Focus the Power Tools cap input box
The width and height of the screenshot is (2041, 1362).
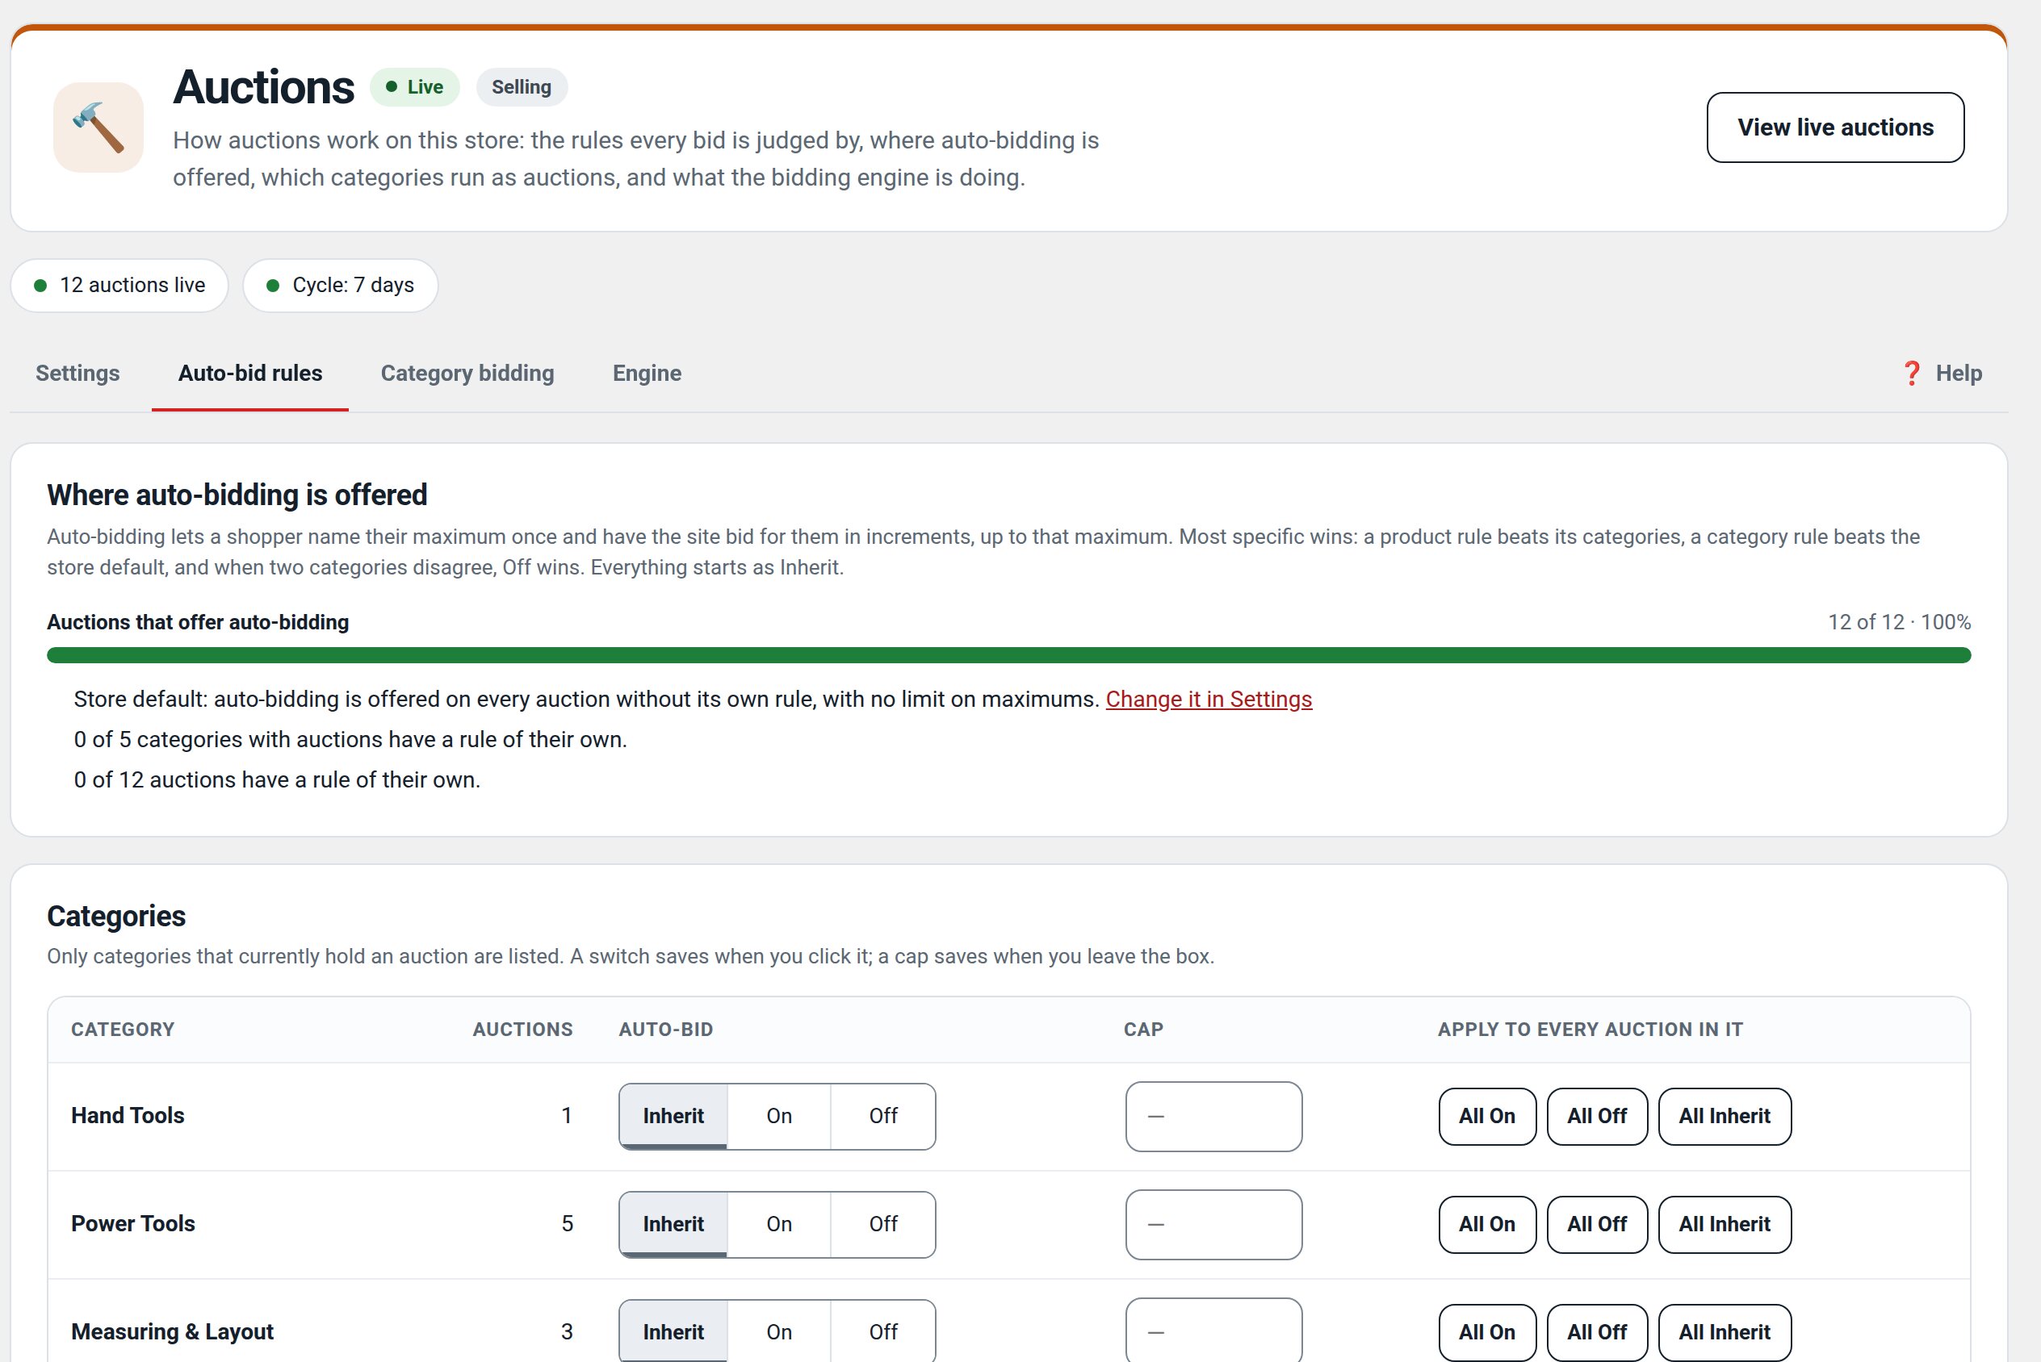(x=1213, y=1224)
